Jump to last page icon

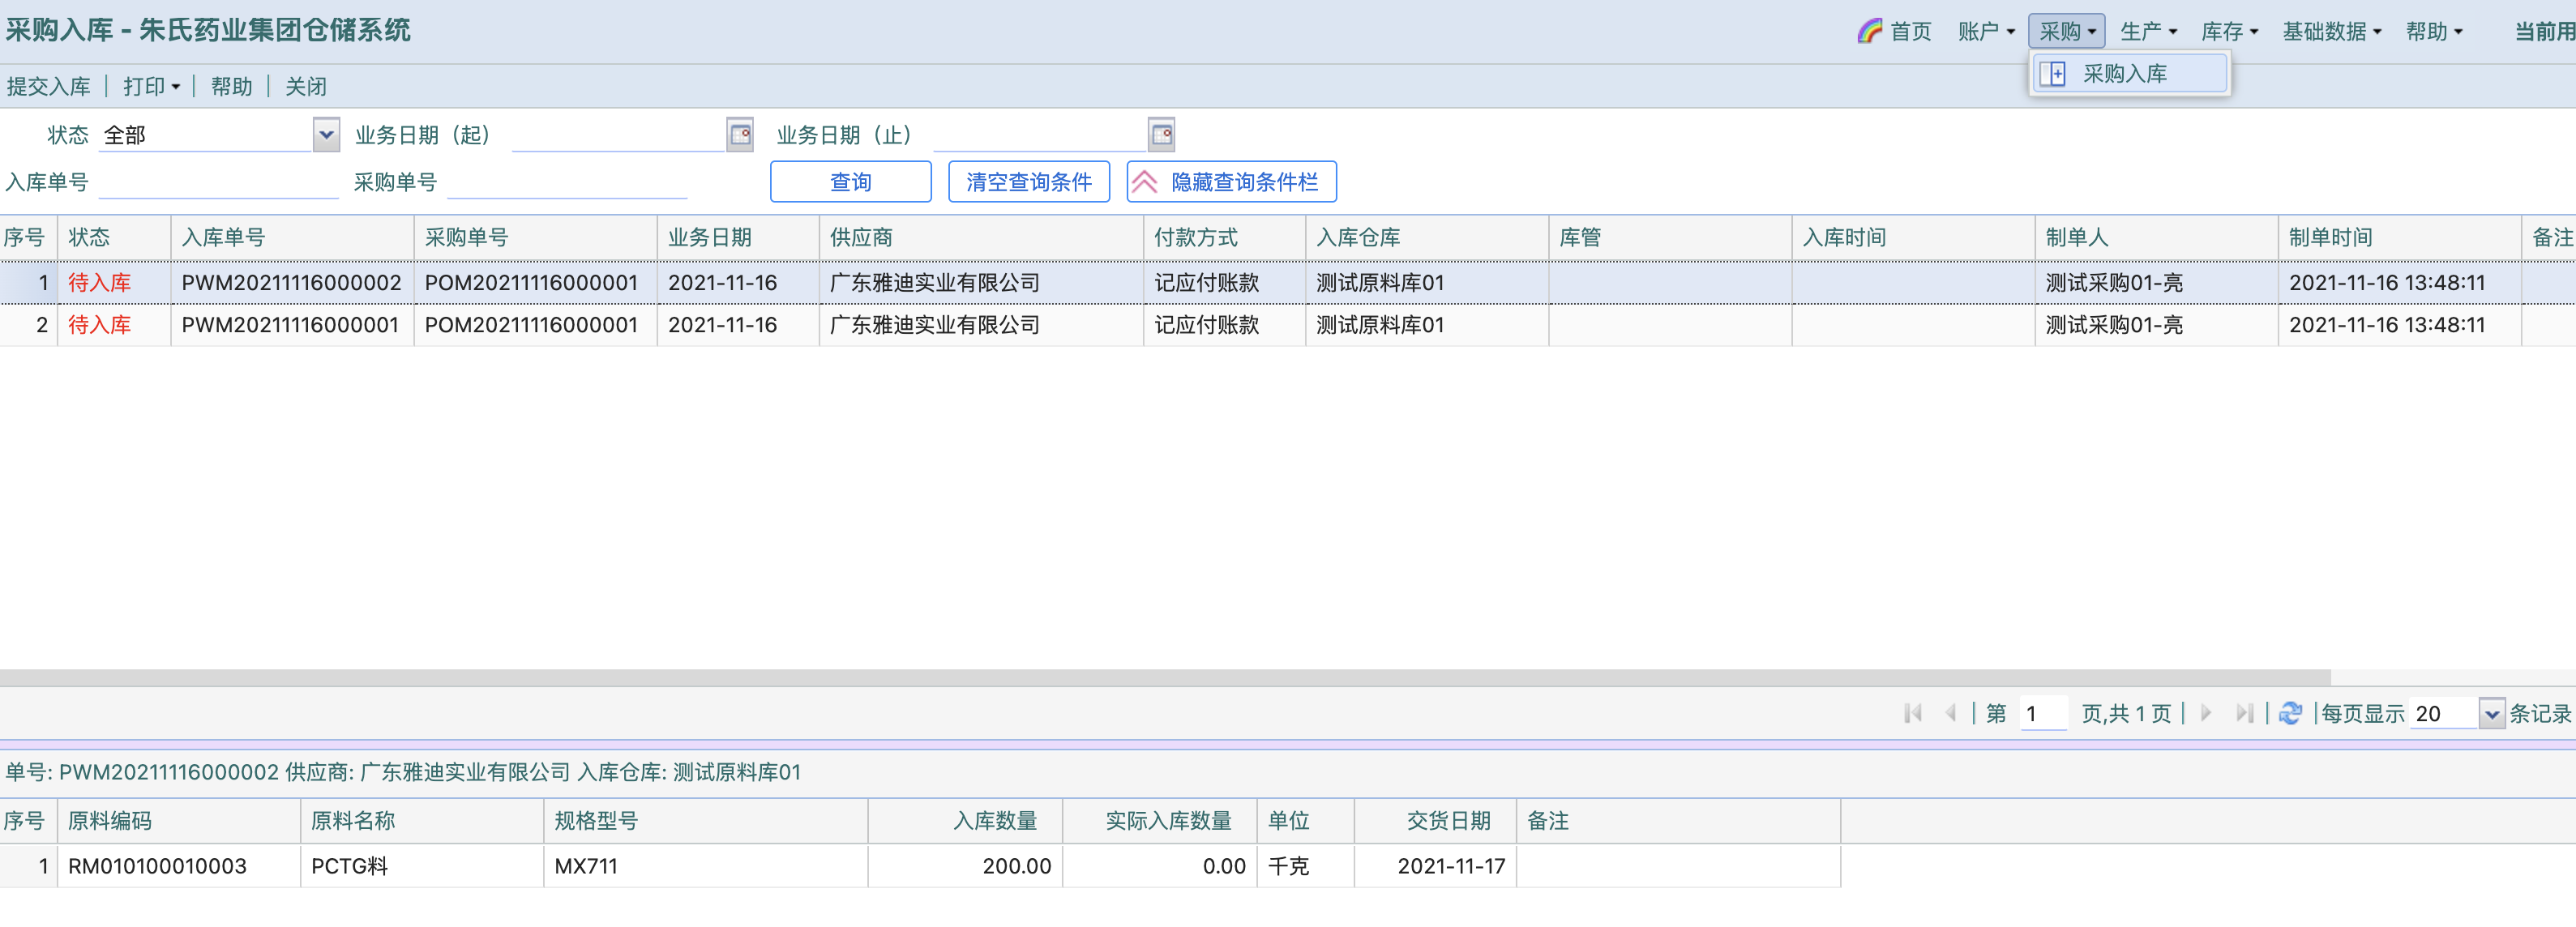2244,713
